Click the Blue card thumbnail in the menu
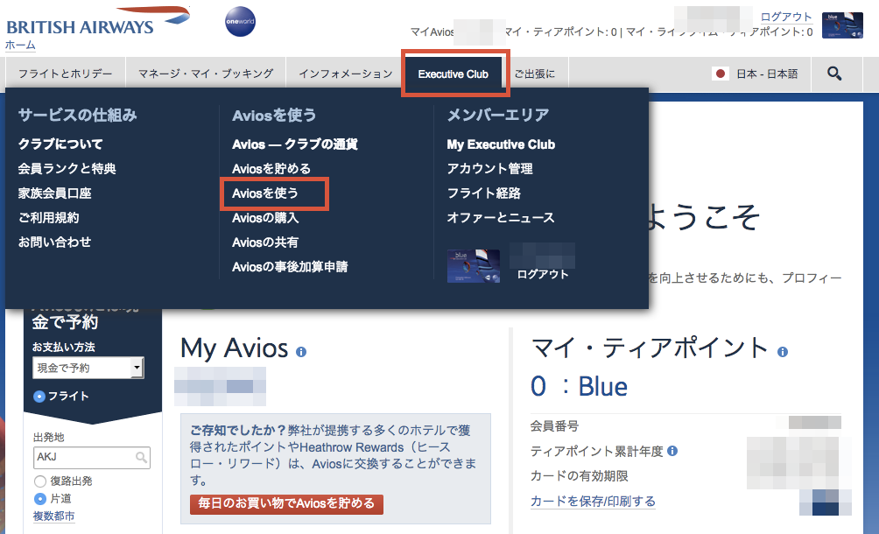Image resolution: width=879 pixels, height=534 pixels. (473, 265)
